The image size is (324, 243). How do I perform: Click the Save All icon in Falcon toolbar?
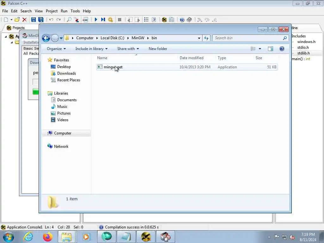coord(41,20)
